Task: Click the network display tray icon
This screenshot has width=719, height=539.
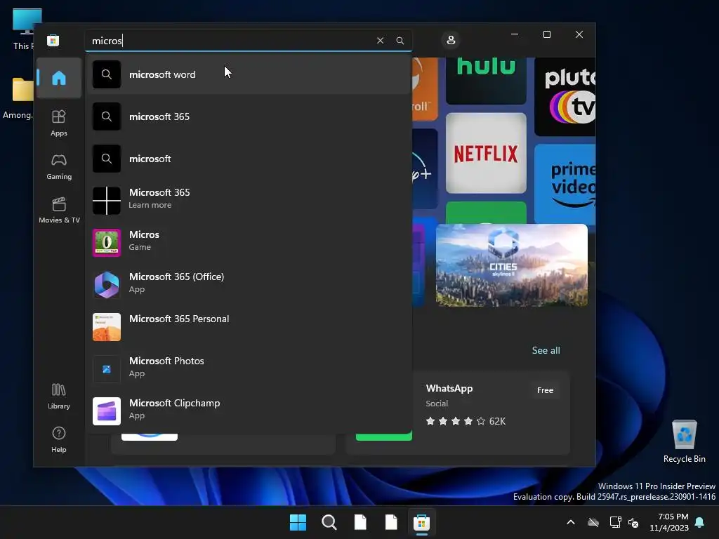Action: [x=615, y=522]
